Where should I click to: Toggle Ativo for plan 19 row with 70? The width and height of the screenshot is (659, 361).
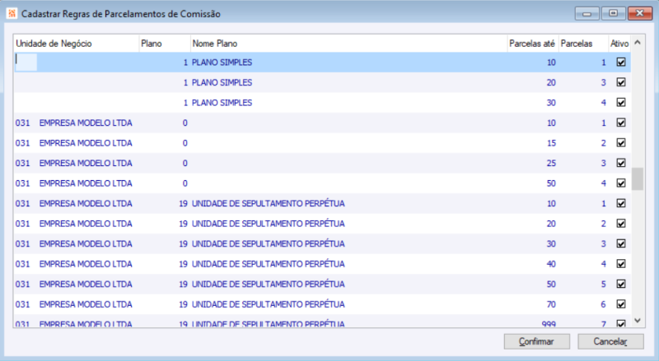click(x=621, y=304)
